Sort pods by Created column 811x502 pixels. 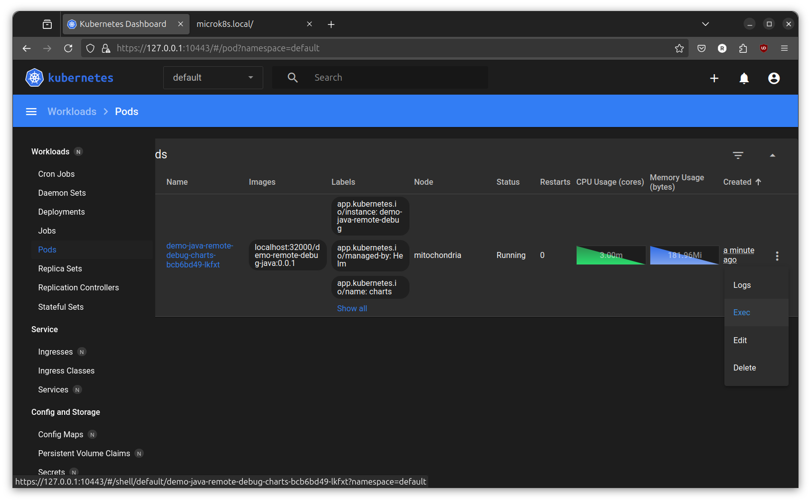point(742,182)
